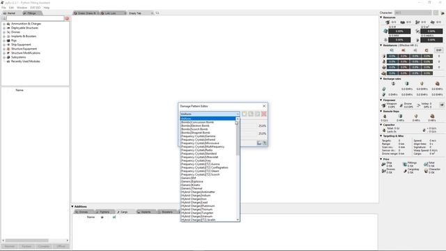Click the Ship price icon
The height and width of the screenshot is (251, 446).
(383, 165)
